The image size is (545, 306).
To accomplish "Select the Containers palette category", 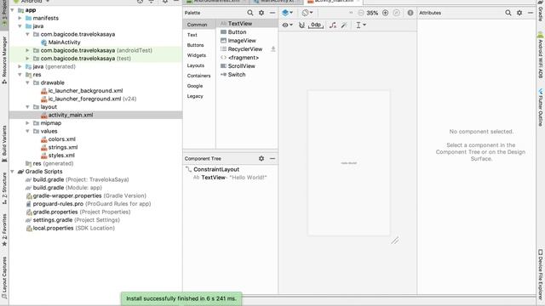I will click(198, 76).
